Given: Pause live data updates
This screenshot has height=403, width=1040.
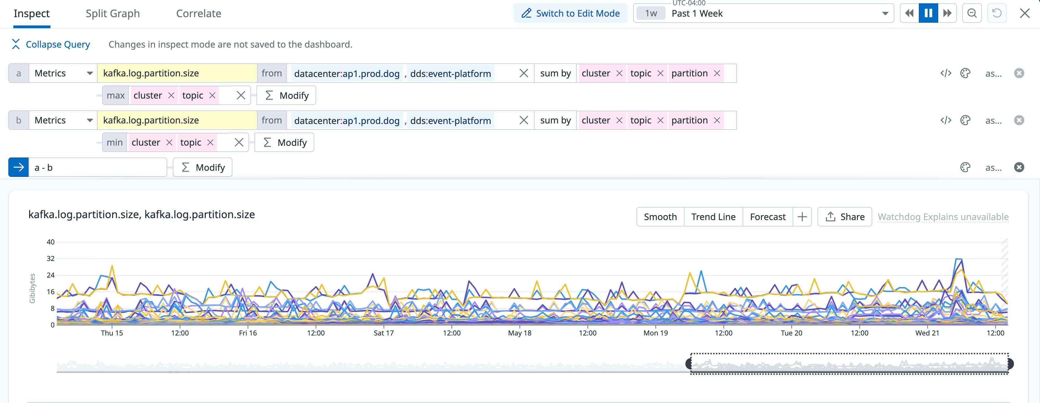Looking at the screenshot, I should coord(928,13).
